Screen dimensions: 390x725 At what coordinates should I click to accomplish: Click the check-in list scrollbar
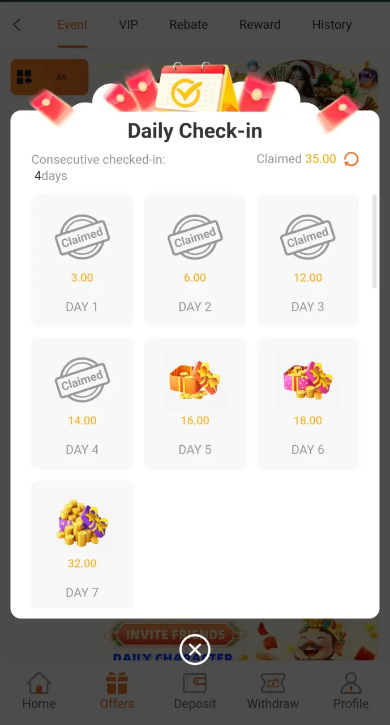pos(374,241)
